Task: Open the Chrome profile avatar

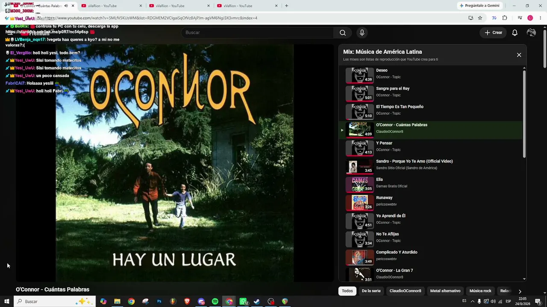Action: 530,18
